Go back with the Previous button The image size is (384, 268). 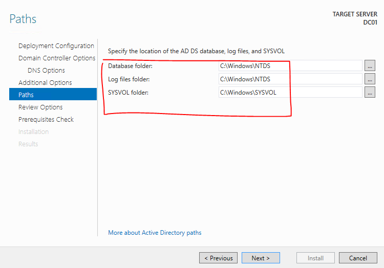[218, 258]
